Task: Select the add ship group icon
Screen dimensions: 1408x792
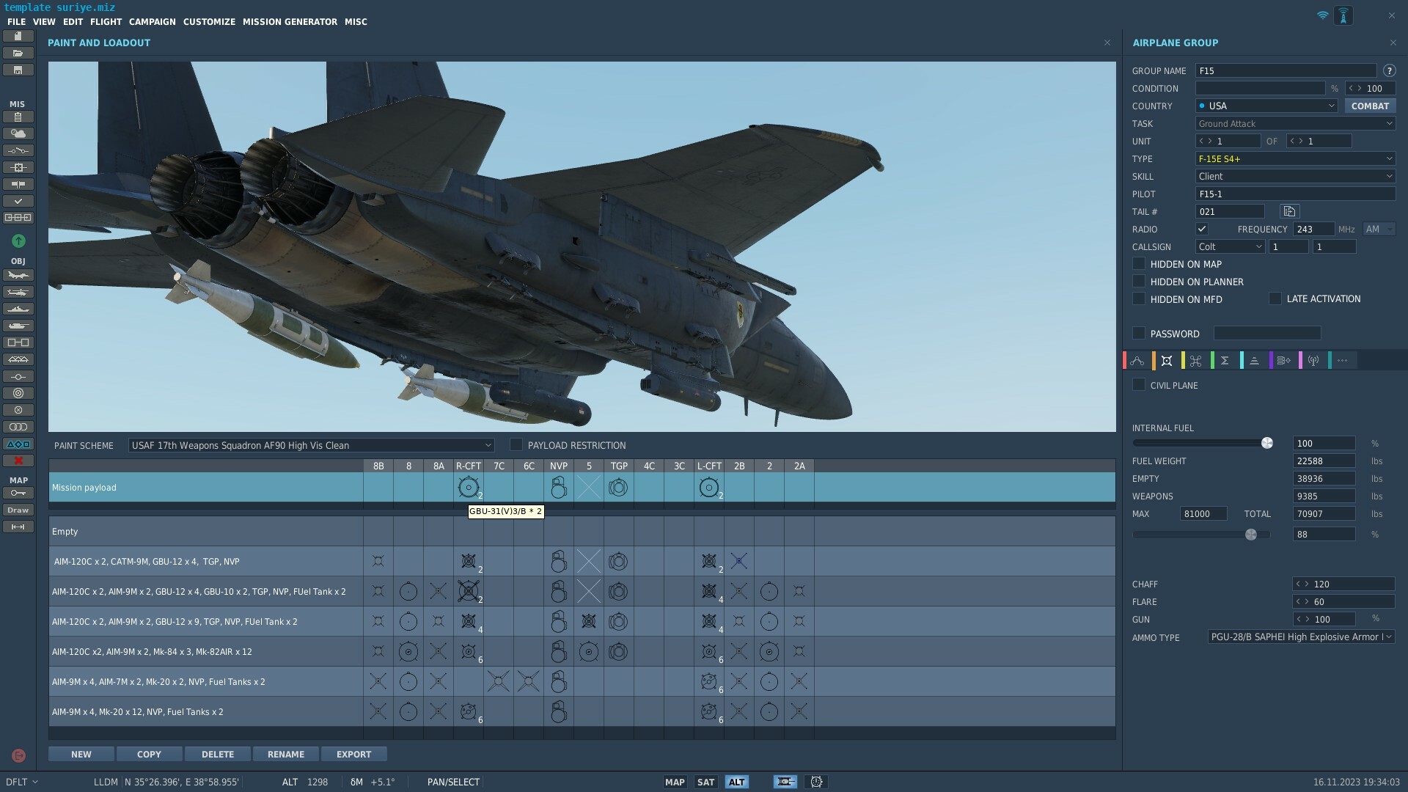Action: (18, 309)
